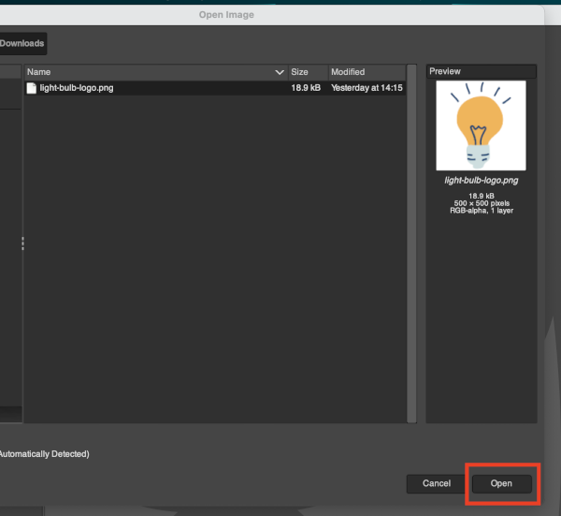Viewport: 561px width, 516px height.
Task: Click the Preview panel header
Action: pos(482,71)
